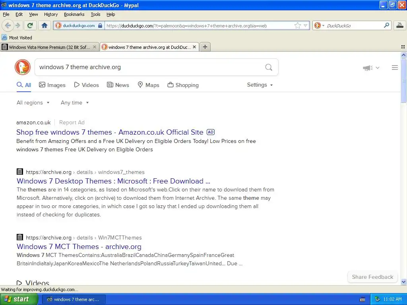Open the Tools menu
The width and height of the screenshot is (407, 305).
click(x=95, y=14)
